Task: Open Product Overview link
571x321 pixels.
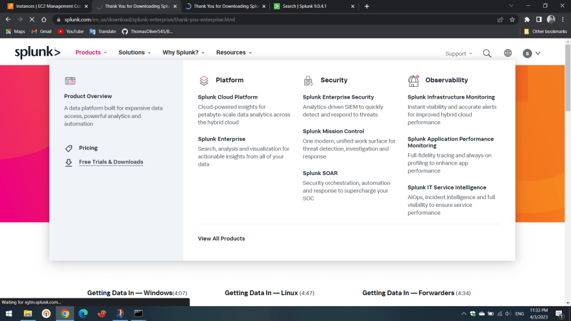Action: (88, 96)
